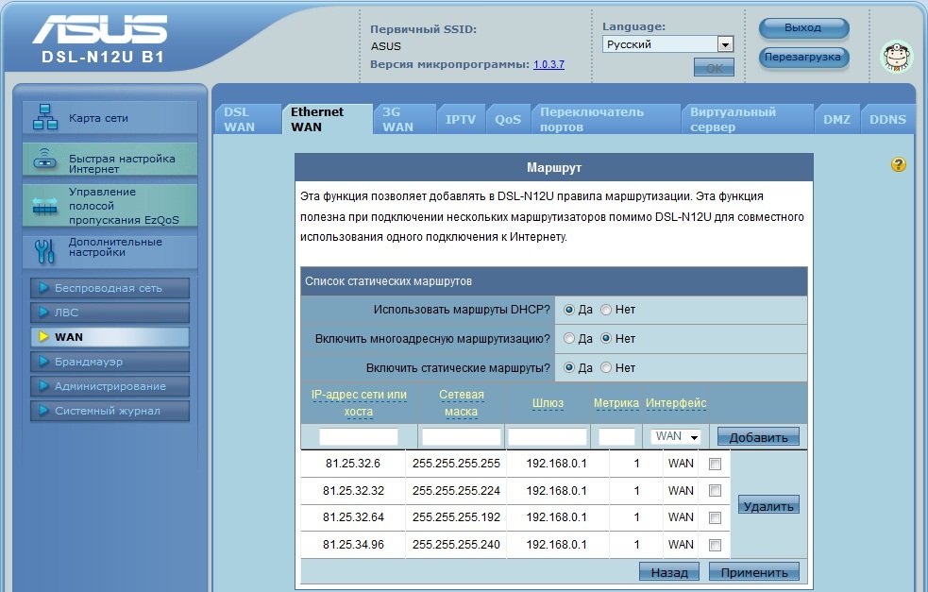Image resolution: width=928 pixels, height=592 pixels.
Task: Click the network IP address input field
Action: point(358,437)
